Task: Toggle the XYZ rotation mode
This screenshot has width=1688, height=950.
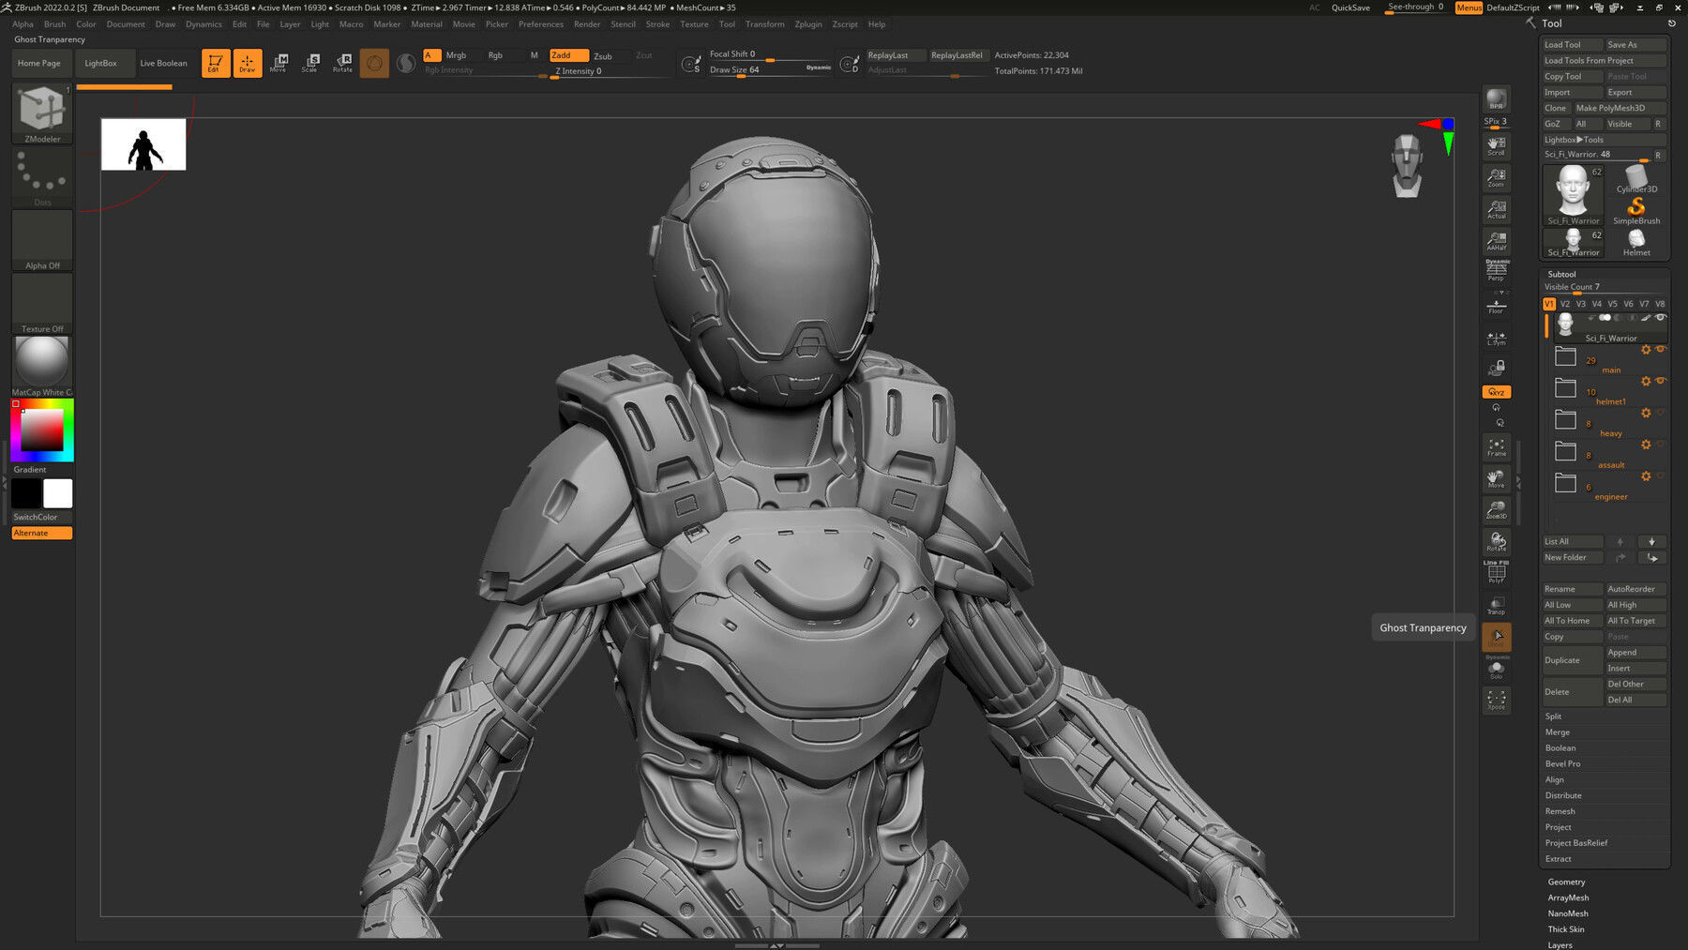Action: (1497, 392)
